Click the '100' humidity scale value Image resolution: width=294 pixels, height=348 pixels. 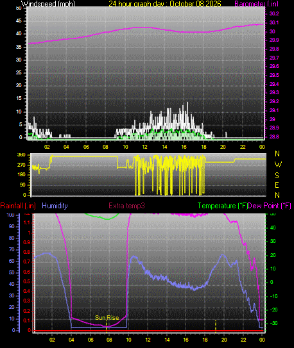click(10, 215)
